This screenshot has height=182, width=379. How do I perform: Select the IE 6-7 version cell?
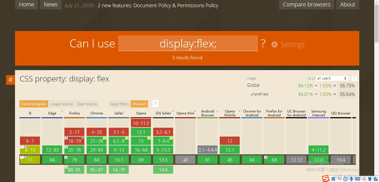30,141
